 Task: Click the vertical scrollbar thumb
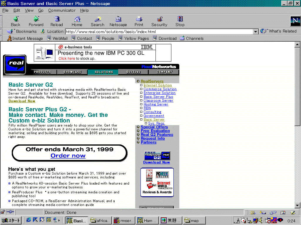[297, 87]
